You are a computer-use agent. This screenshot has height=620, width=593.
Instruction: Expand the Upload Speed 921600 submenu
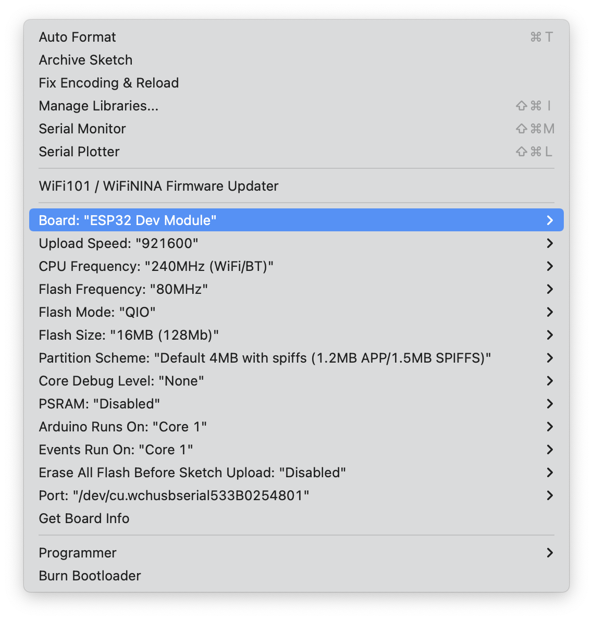119,243
